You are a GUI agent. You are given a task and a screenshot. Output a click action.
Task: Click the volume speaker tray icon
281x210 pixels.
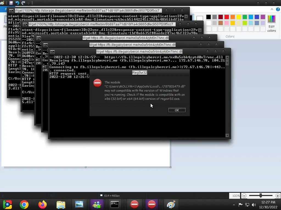(x=254, y=205)
